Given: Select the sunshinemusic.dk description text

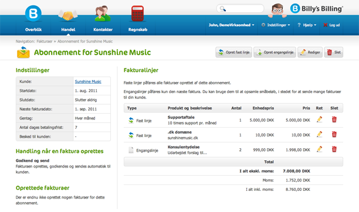Looking at the screenshot, I should pyautogui.click(x=182, y=138).
